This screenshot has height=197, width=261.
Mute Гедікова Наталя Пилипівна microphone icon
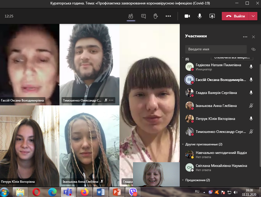click(251, 67)
